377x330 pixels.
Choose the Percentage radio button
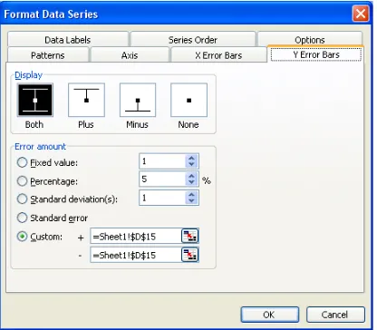(22, 181)
